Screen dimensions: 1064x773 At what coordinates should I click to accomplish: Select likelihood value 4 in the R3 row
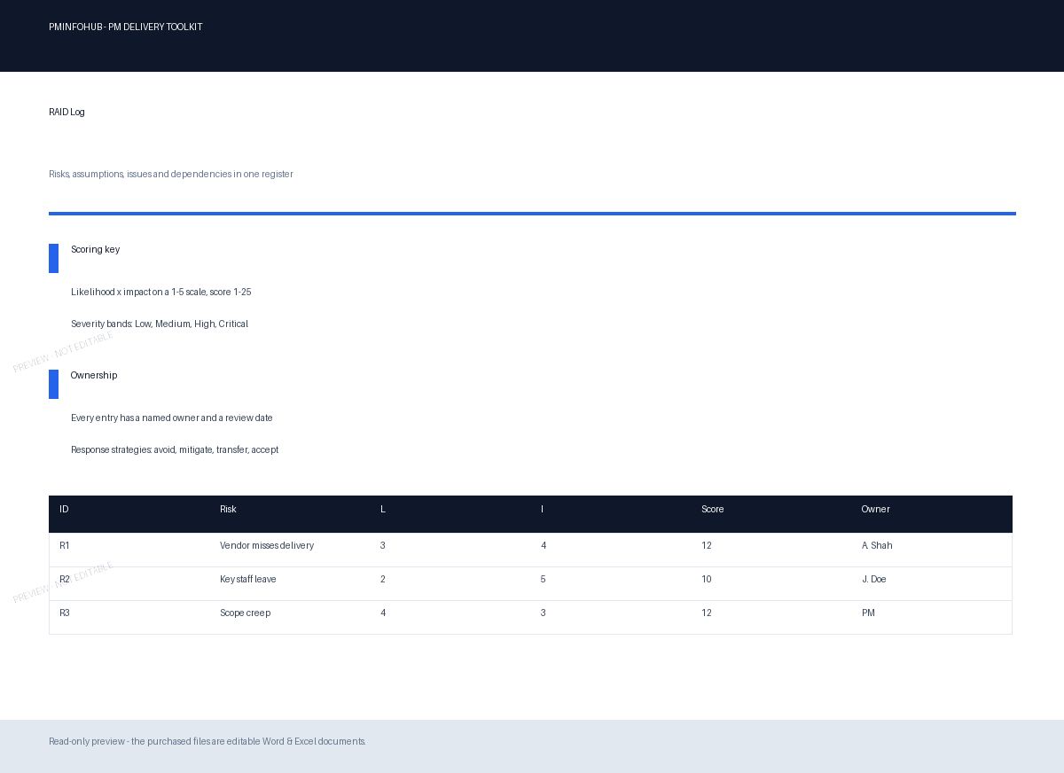tap(383, 613)
